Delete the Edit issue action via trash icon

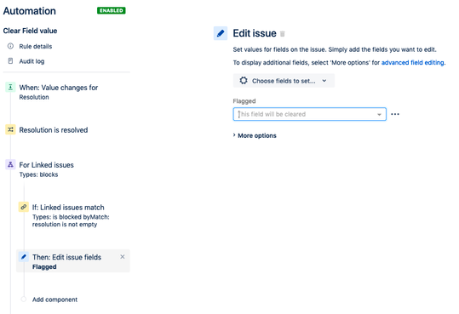coord(282,34)
